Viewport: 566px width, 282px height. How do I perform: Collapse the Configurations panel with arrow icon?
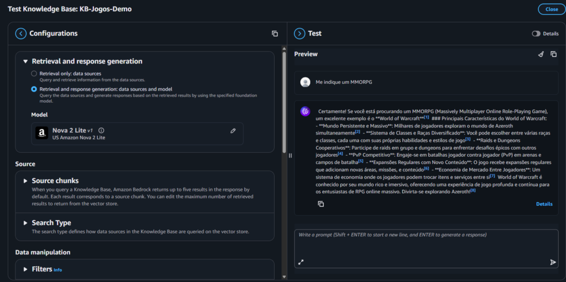tap(21, 34)
